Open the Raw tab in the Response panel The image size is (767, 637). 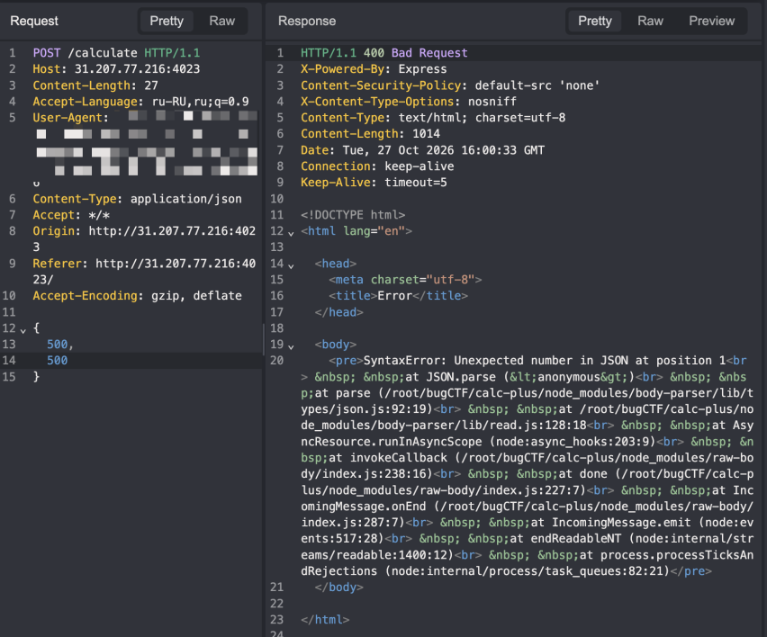pos(650,21)
